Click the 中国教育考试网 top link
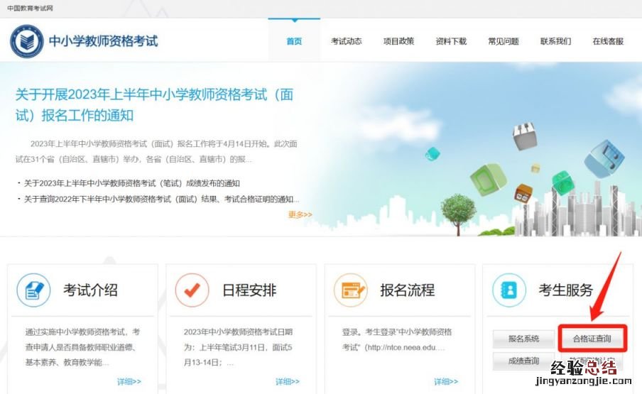The width and height of the screenshot is (642, 394). (x=30, y=9)
